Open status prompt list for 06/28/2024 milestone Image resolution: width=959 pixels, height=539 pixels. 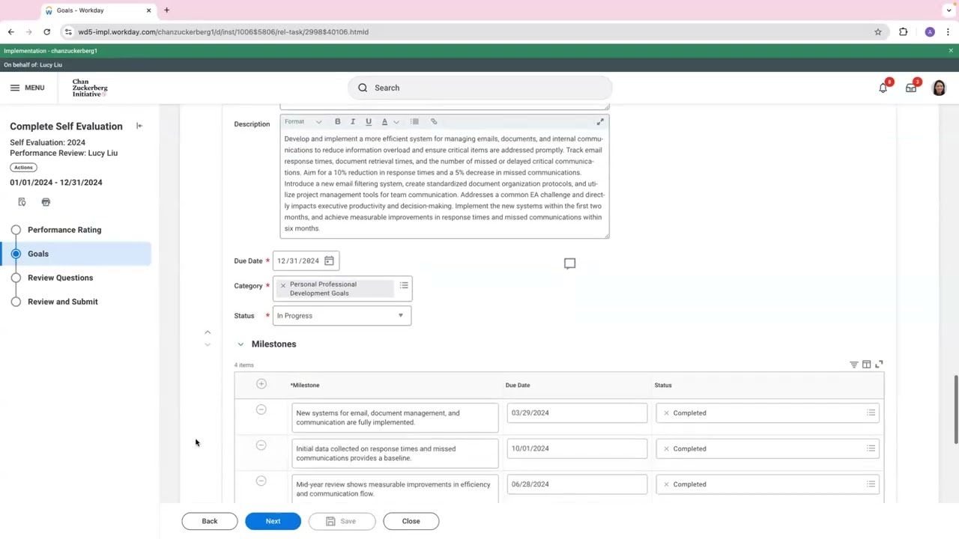click(871, 484)
